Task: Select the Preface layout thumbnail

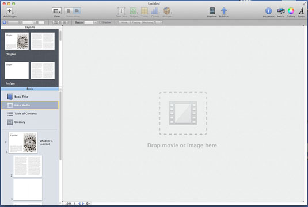Action: (x=17, y=71)
